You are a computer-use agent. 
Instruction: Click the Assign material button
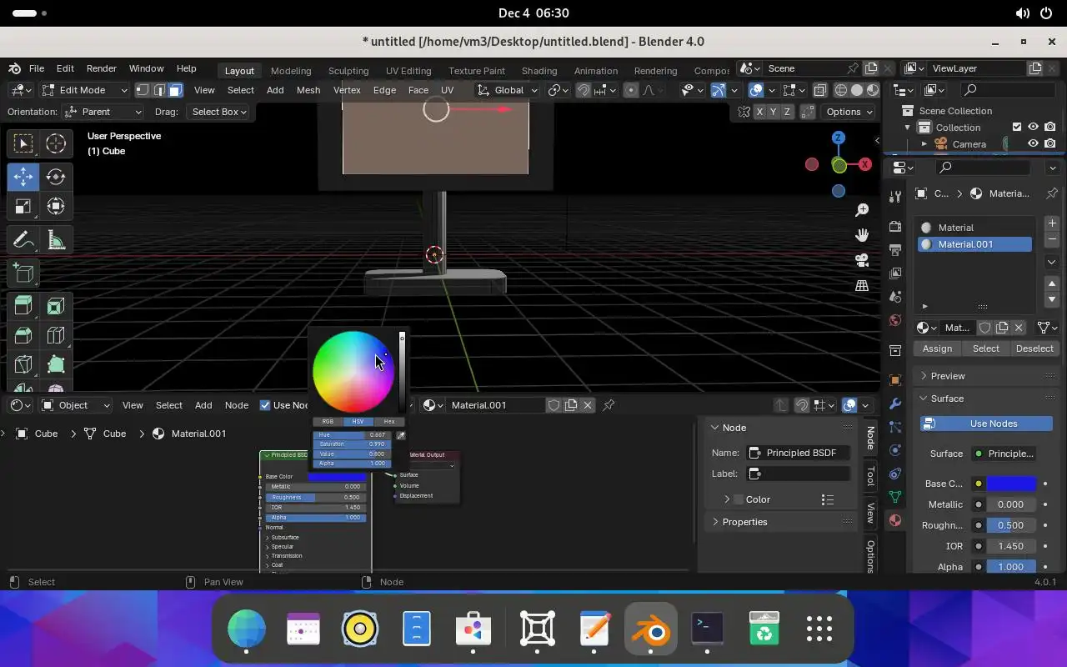(x=937, y=349)
